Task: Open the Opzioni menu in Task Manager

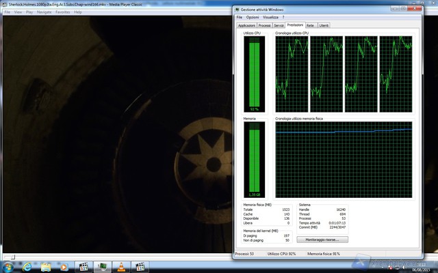Action: tap(252, 17)
